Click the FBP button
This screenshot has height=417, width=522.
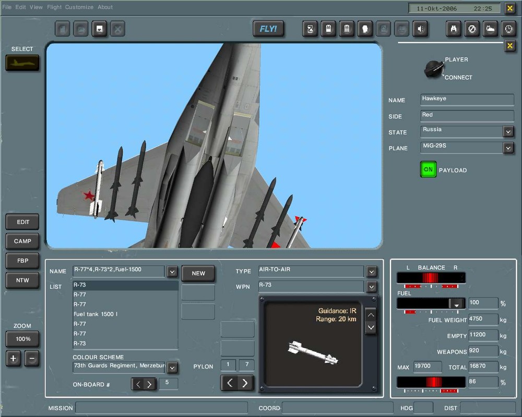pos(22,261)
